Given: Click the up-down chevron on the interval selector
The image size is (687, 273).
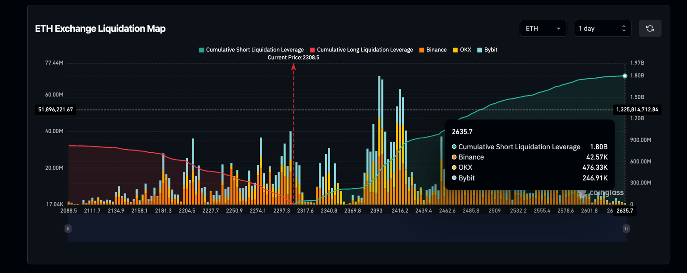Looking at the screenshot, I should coord(623,28).
